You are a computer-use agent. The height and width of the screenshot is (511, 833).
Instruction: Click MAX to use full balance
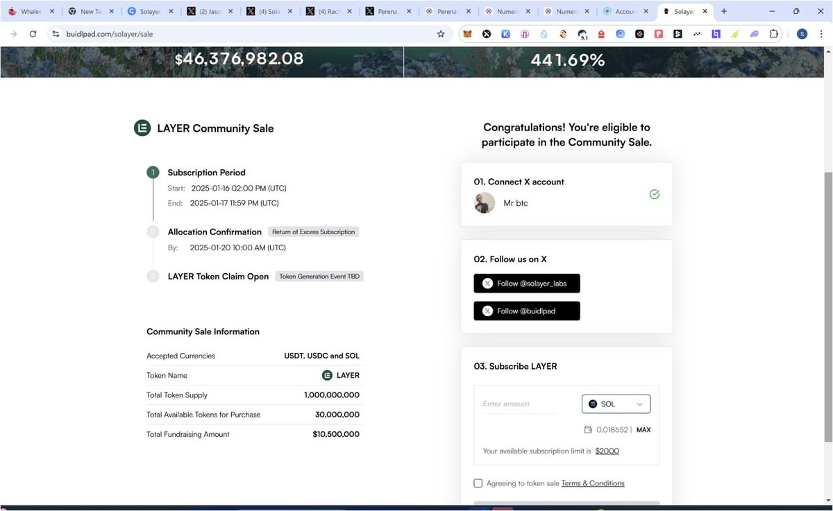[x=643, y=430]
